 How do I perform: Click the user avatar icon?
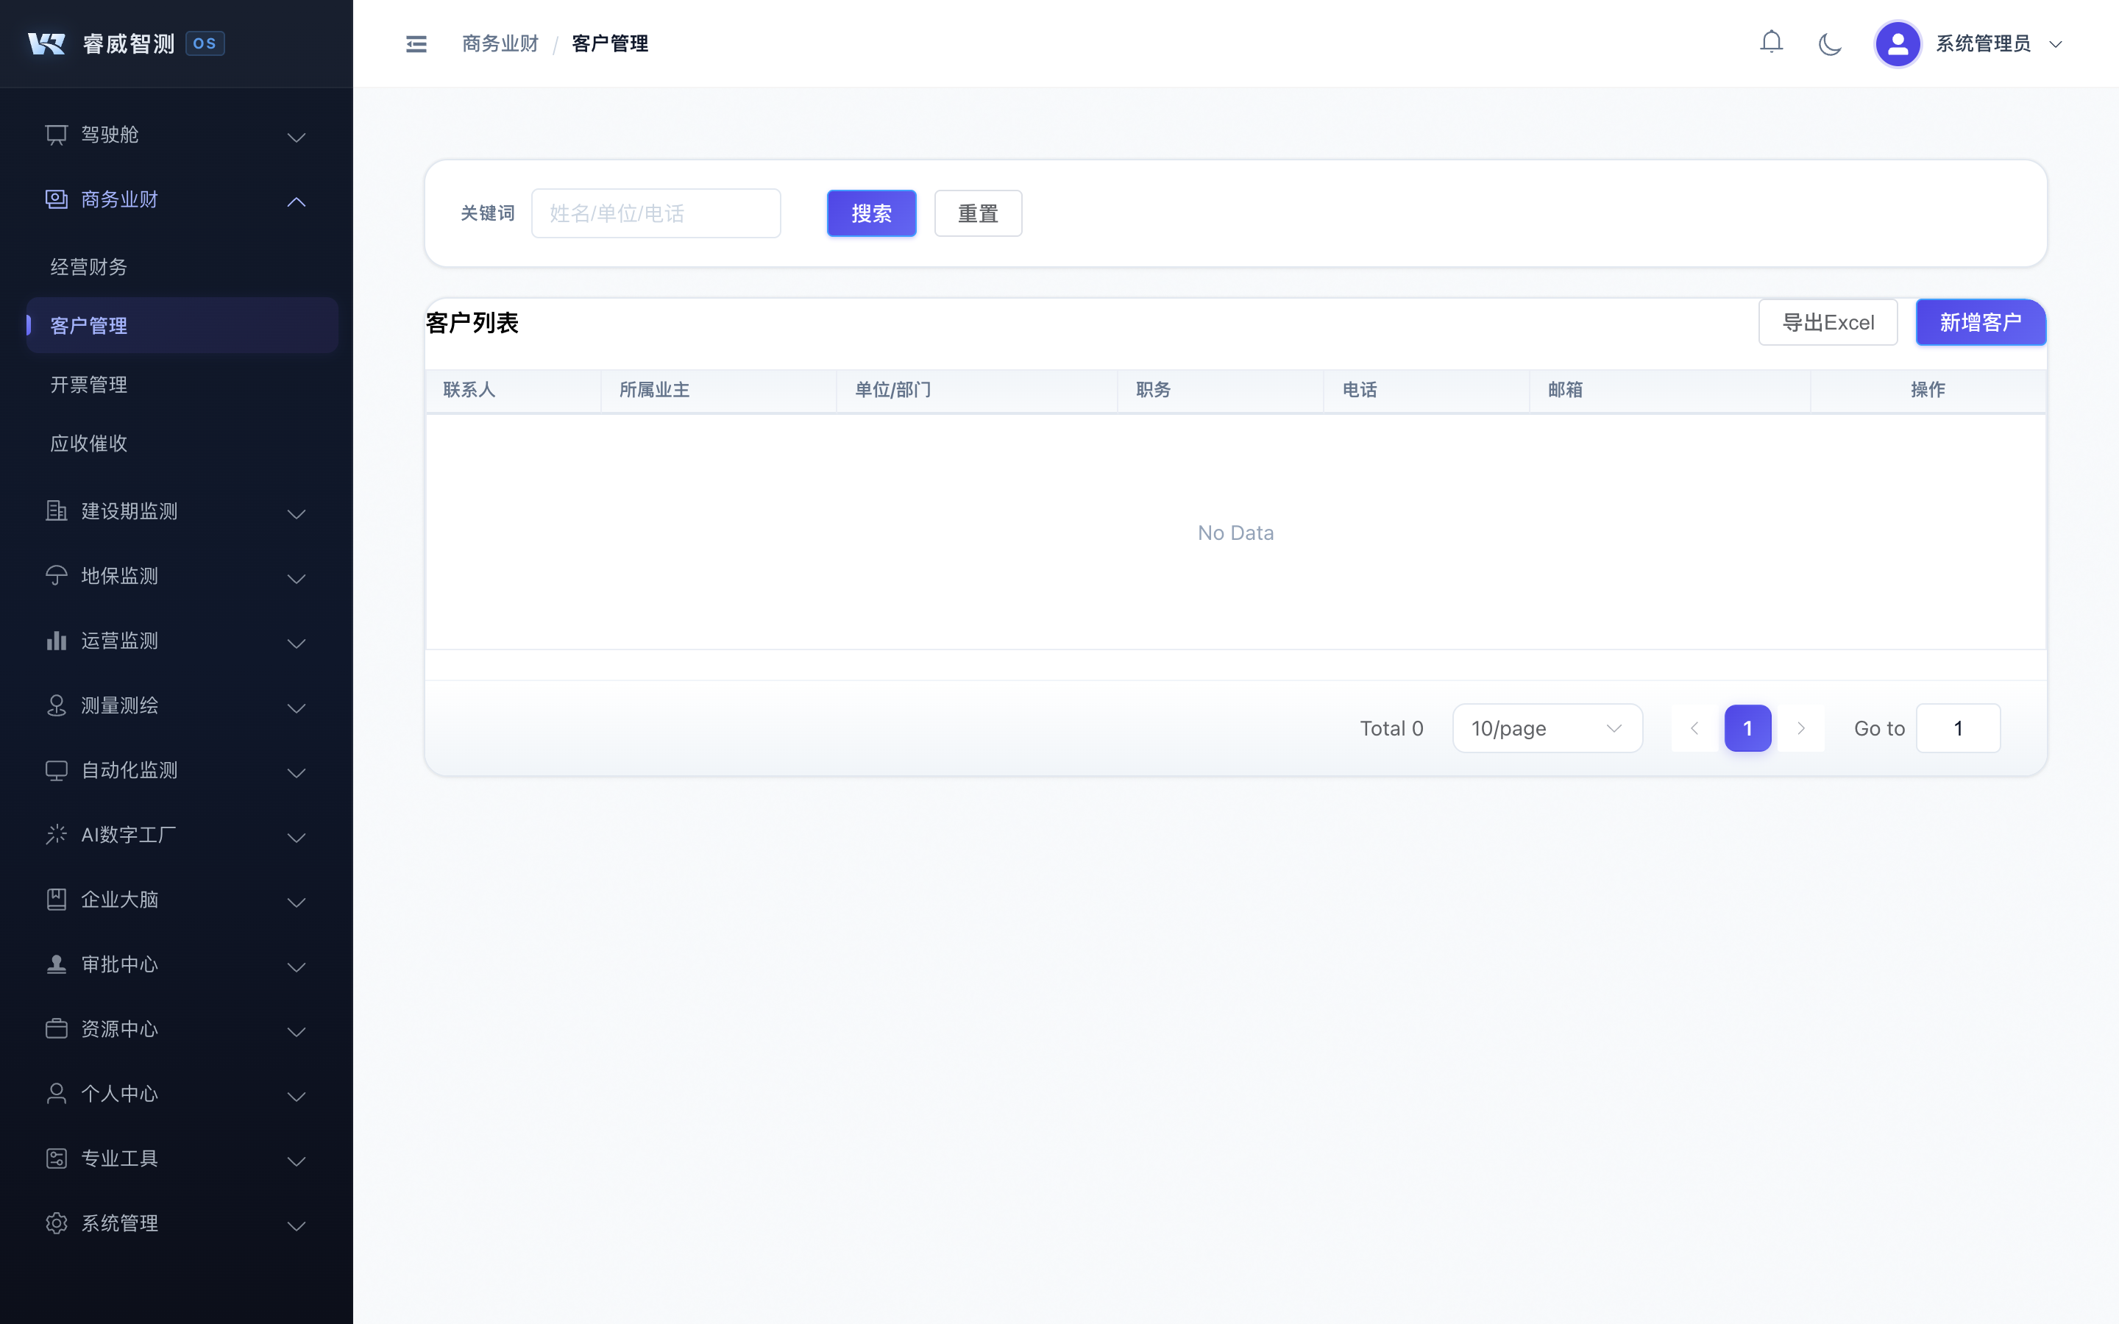(1897, 44)
